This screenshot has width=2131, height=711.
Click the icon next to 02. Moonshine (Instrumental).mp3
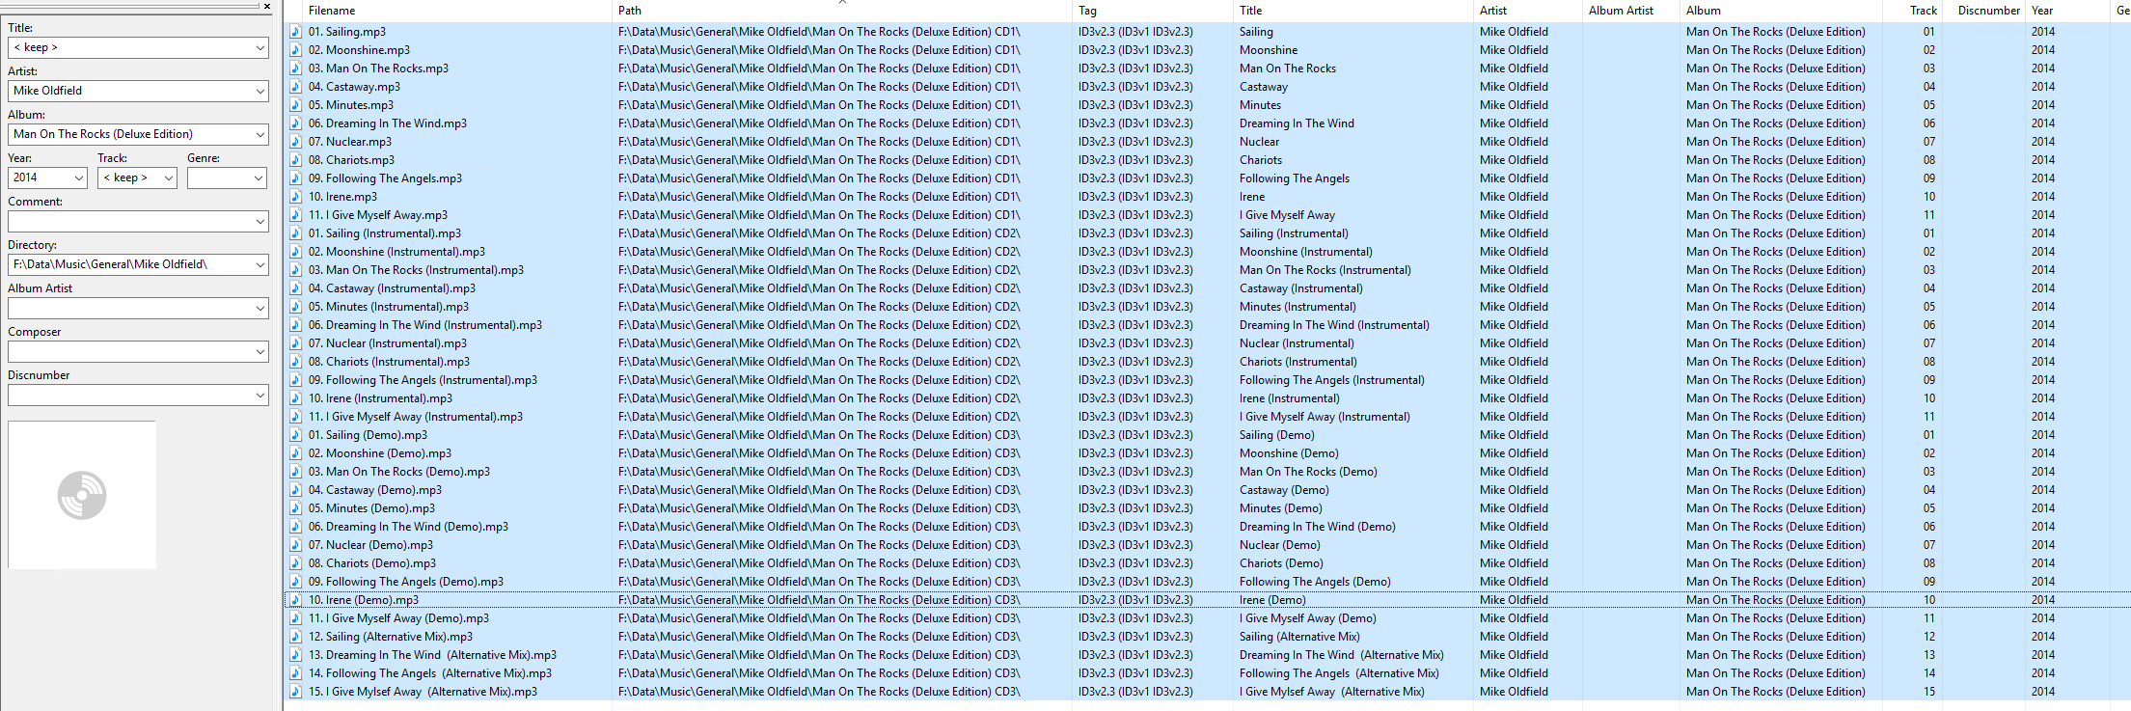[295, 252]
